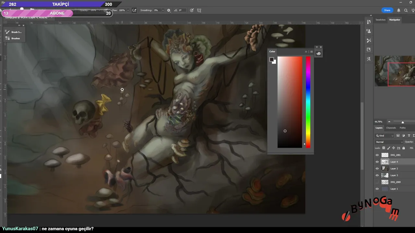Collapse the Brush panel group arrows

point(19,25)
